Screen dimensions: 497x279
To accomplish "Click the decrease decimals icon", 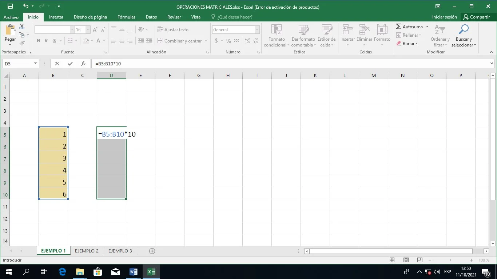I will [x=256, y=41].
